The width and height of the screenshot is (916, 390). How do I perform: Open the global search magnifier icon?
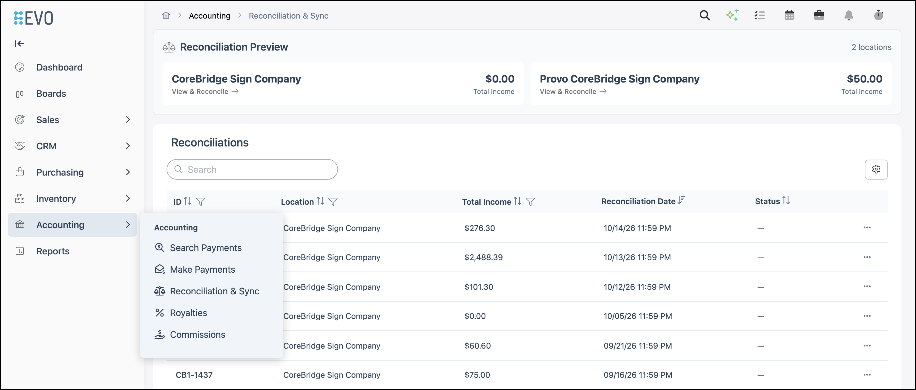pos(704,15)
